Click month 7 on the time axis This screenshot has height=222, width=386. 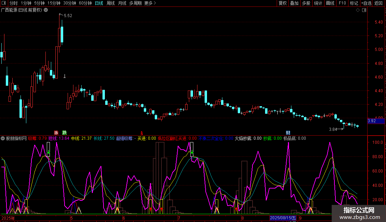tap(179, 218)
